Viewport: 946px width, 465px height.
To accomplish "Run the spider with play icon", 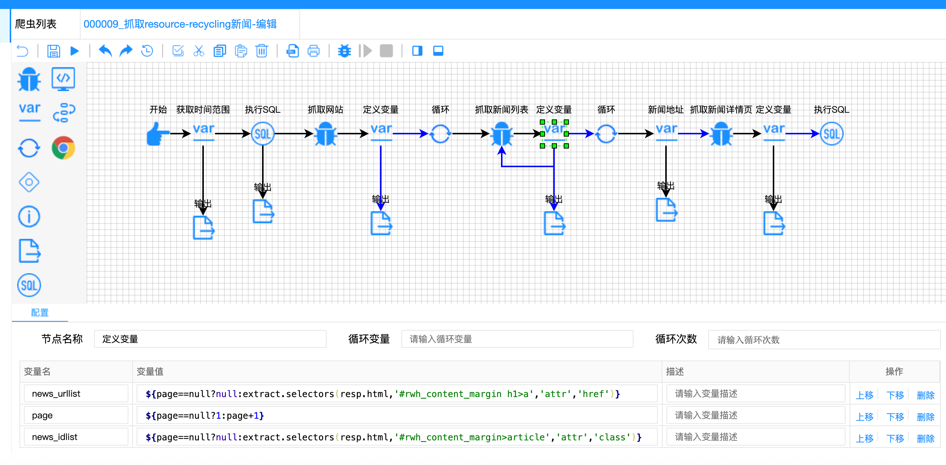I will [75, 51].
